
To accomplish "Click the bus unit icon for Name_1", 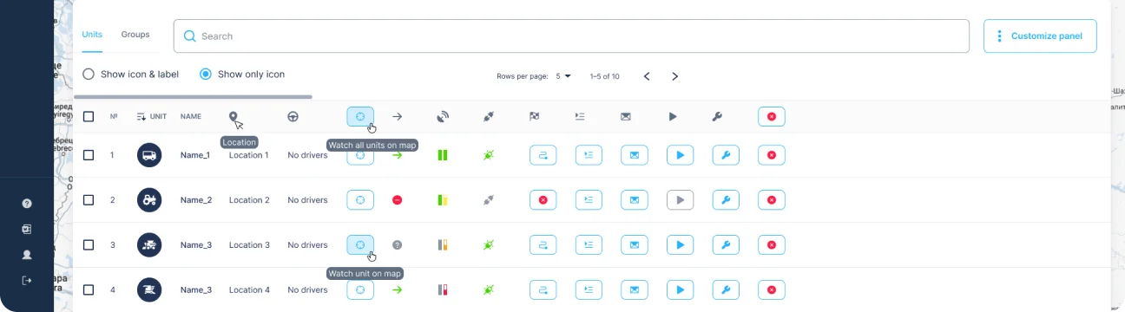I will click(x=149, y=155).
